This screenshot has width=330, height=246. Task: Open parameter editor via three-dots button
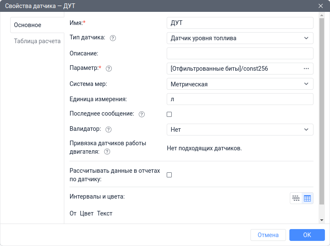point(306,69)
